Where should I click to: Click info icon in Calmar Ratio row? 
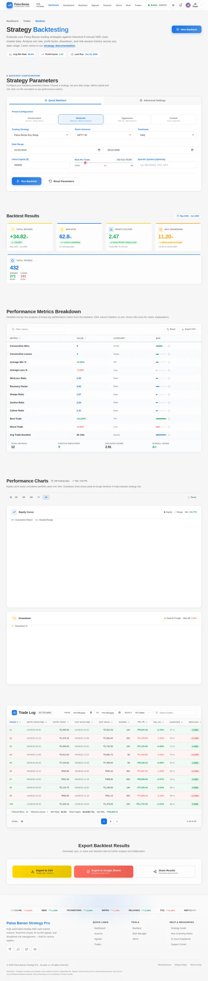(169, 411)
